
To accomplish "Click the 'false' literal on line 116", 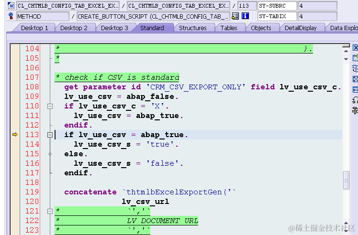I will [162, 163].
